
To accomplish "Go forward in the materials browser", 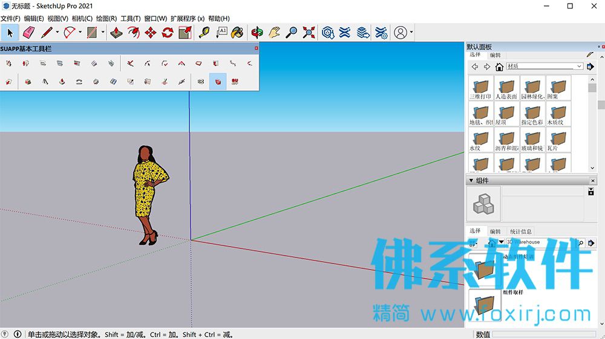I will (x=487, y=66).
